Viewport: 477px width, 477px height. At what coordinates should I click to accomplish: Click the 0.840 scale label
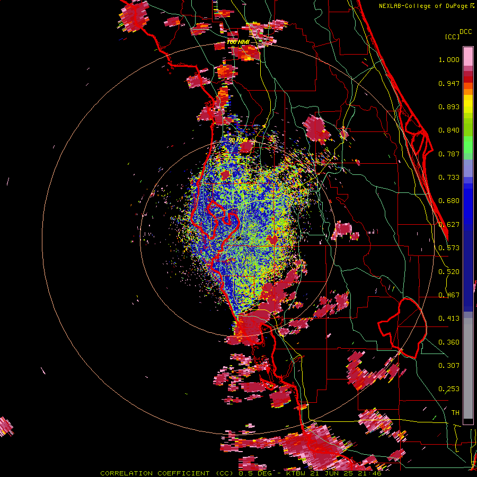[449, 130]
